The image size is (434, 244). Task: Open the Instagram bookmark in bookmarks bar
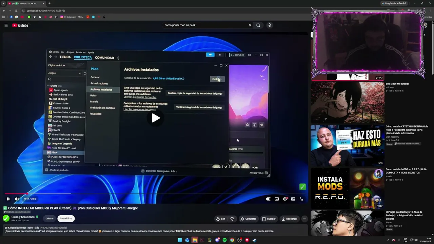tap(72, 17)
